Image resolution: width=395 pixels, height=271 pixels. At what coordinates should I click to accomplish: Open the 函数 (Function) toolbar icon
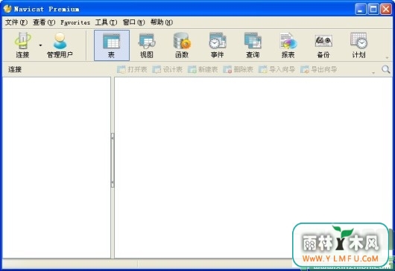(182, 45)
